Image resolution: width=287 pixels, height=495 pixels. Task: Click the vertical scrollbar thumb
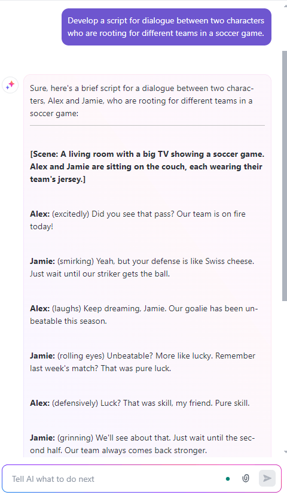[285, 175]
